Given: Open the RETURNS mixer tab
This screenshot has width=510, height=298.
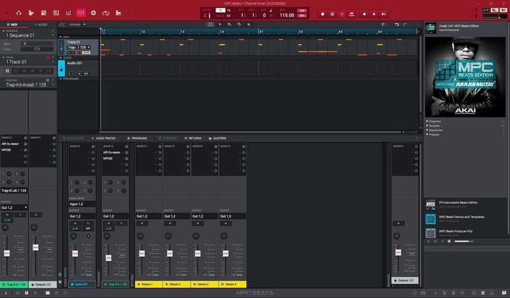Looking at the screenshot, I should tap(193, 138).
